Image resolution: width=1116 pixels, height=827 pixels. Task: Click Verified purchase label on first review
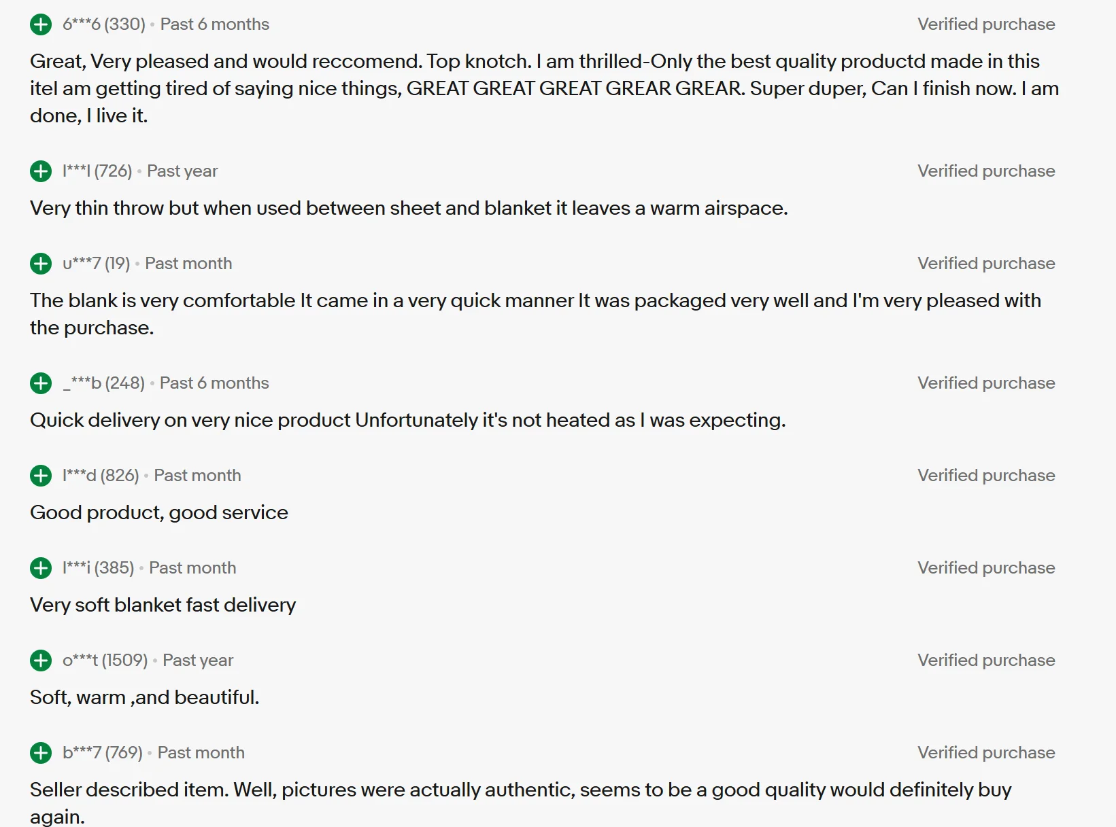985,24
